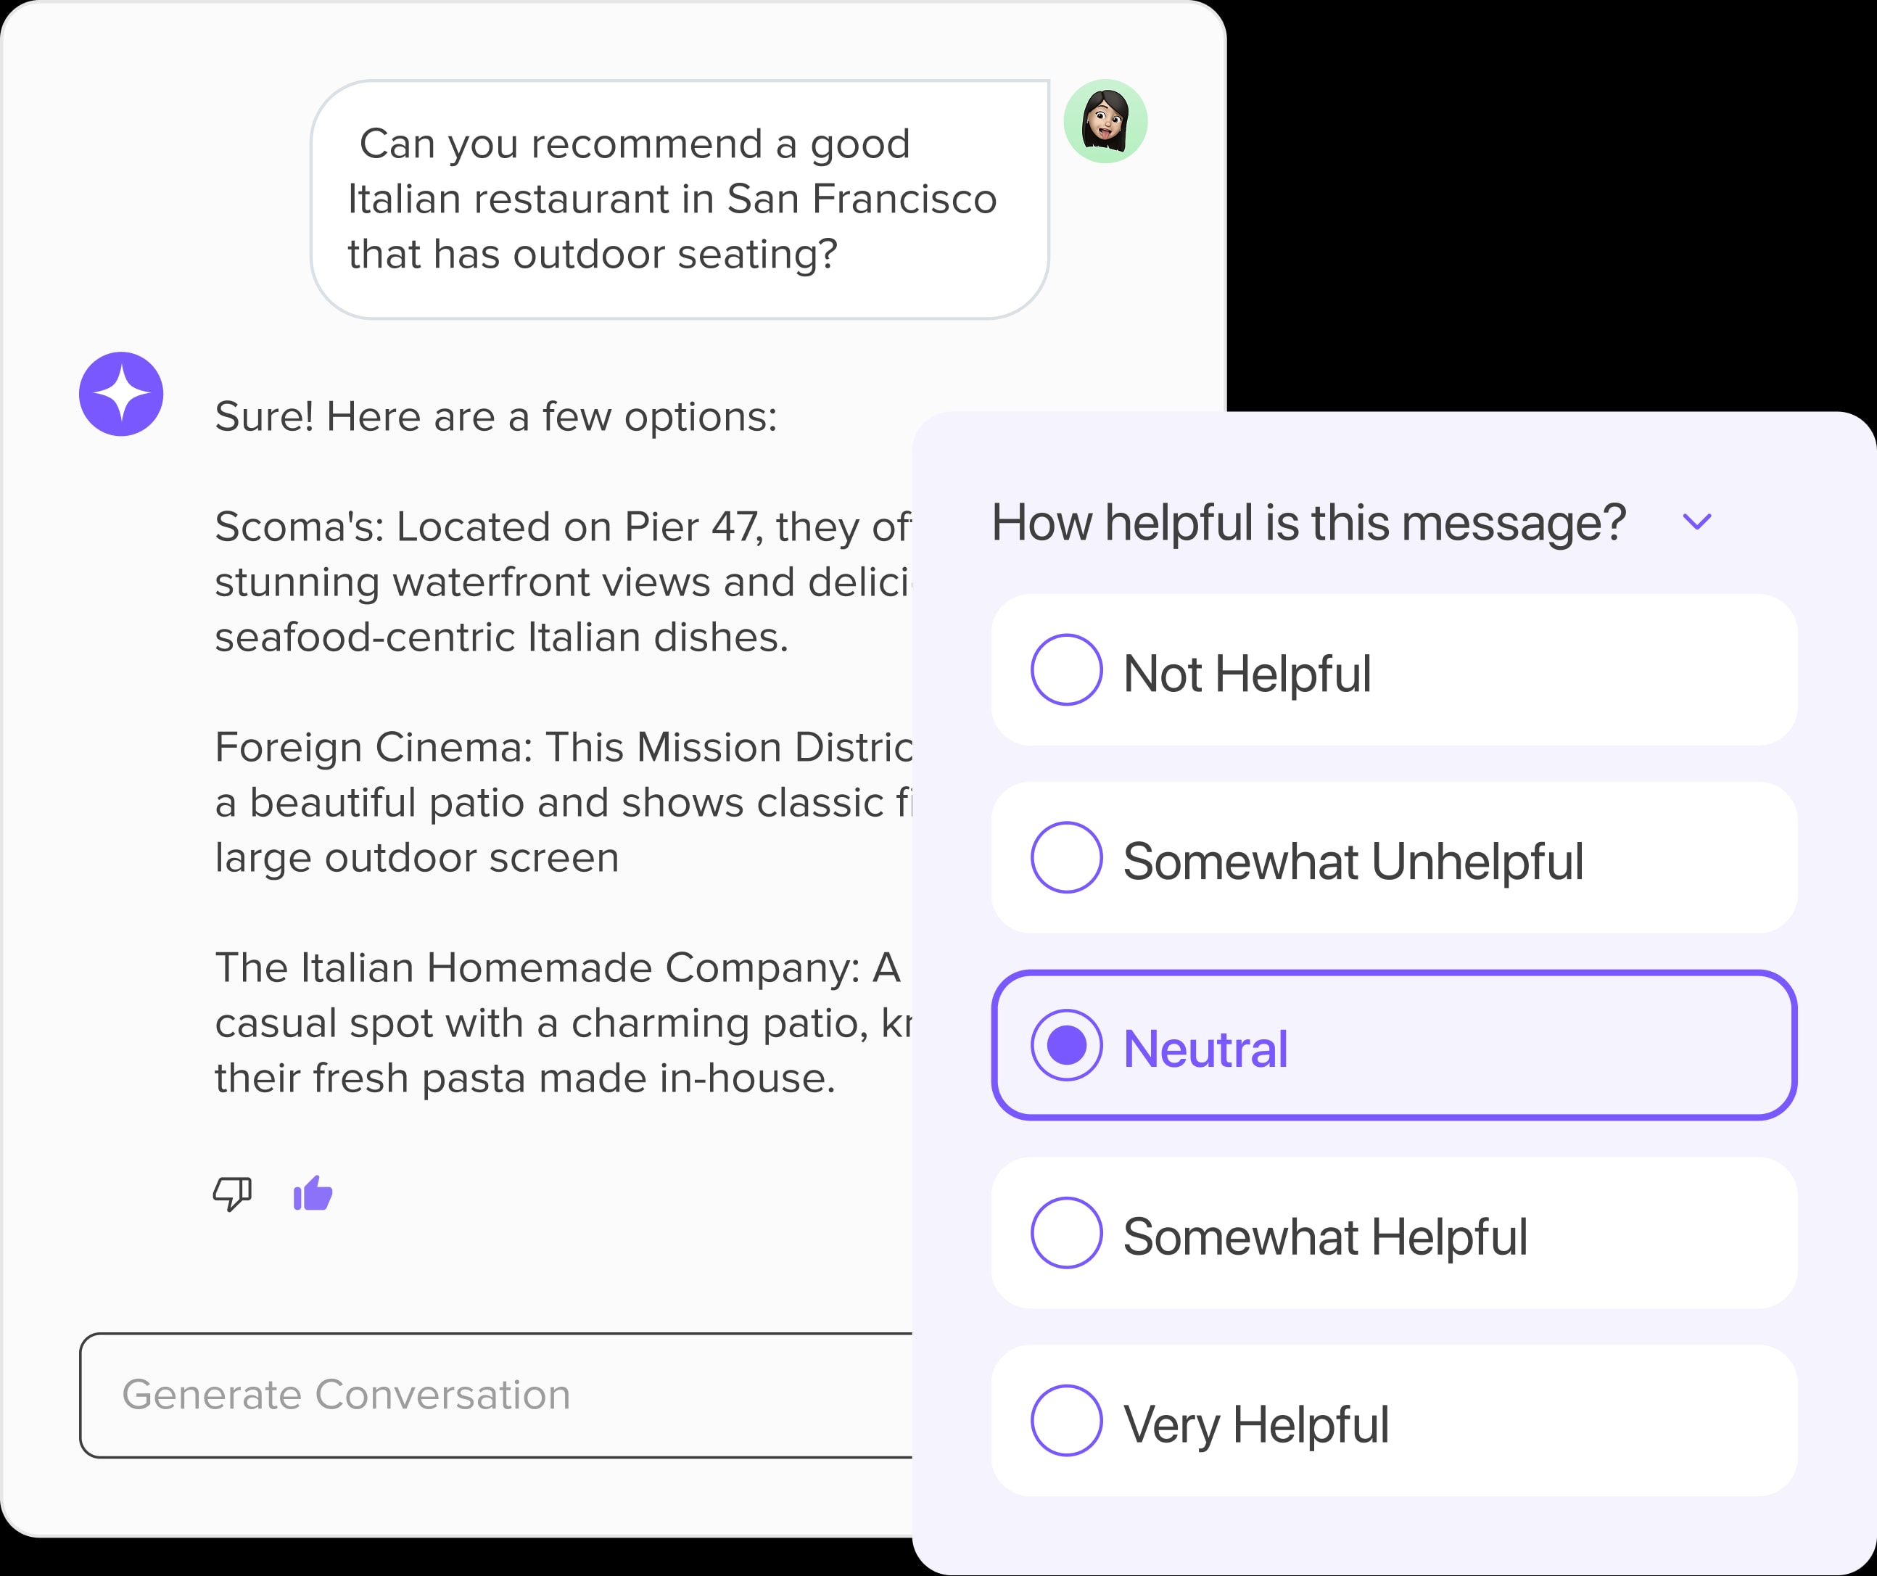Focus the Generate Conversation input field
This screenshot has width=1877, height=1576.
point(496,1395)
